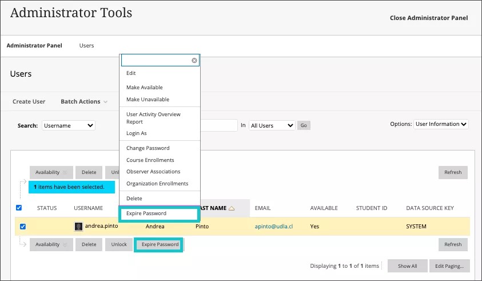Expand the All Users filter dropdown
Image resolution: width=482 pixels, height=281 pixels.
coord(272,125)
